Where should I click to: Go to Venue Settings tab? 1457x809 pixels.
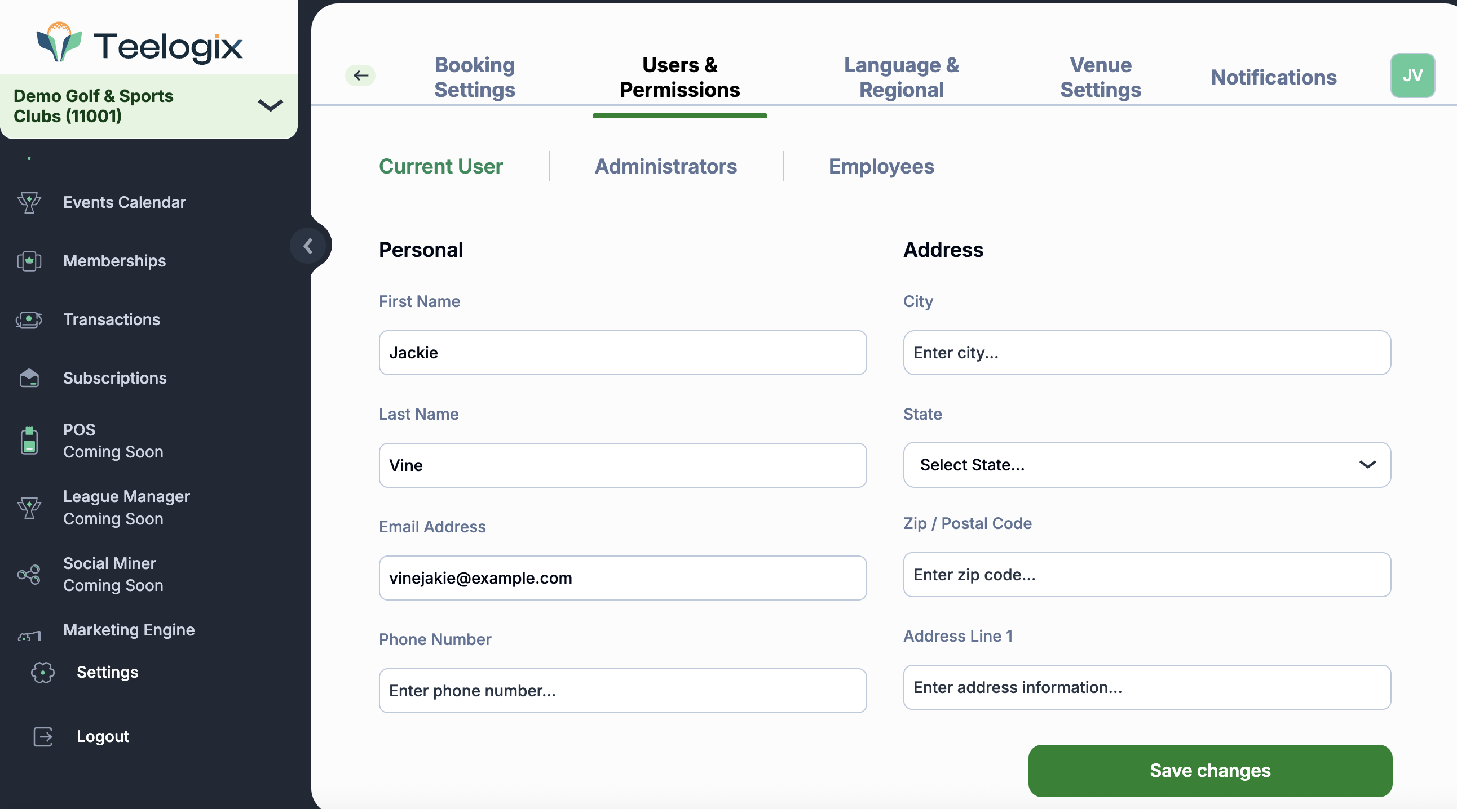coord(1100,77)
